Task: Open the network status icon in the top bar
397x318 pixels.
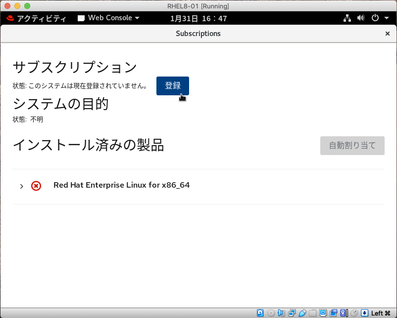Action: pyautogui.click(x=347, y=18)
